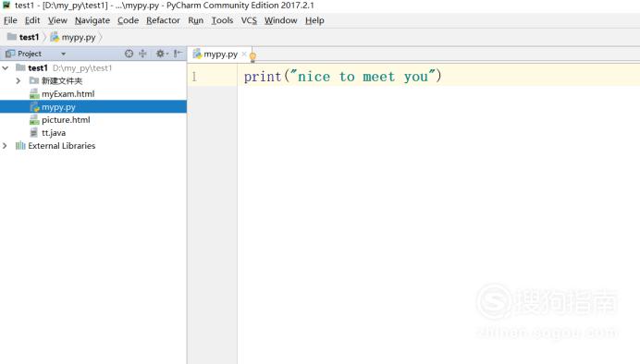This screenshot has height=364, width=640.
Task: Click the PyCharm icon in title bar
Action: (x=6, y=6)
